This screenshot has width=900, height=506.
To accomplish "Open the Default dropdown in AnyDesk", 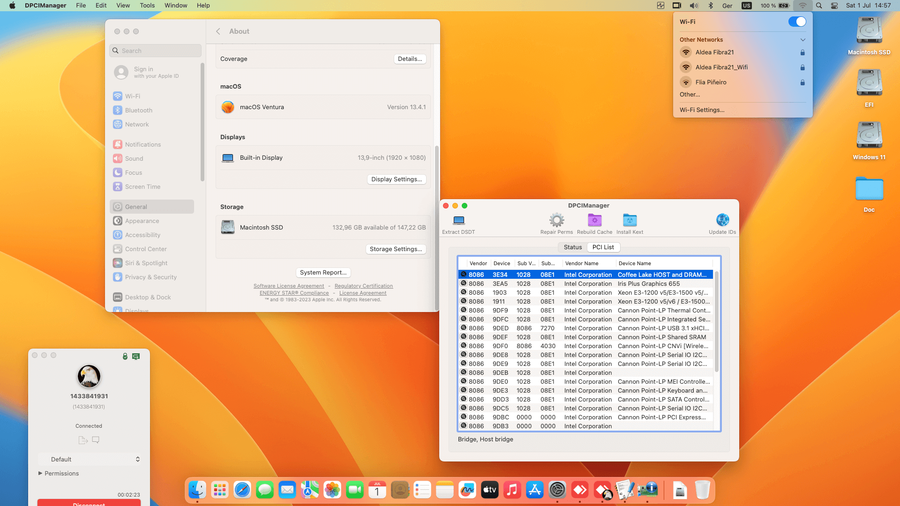I will pos(89,459).
